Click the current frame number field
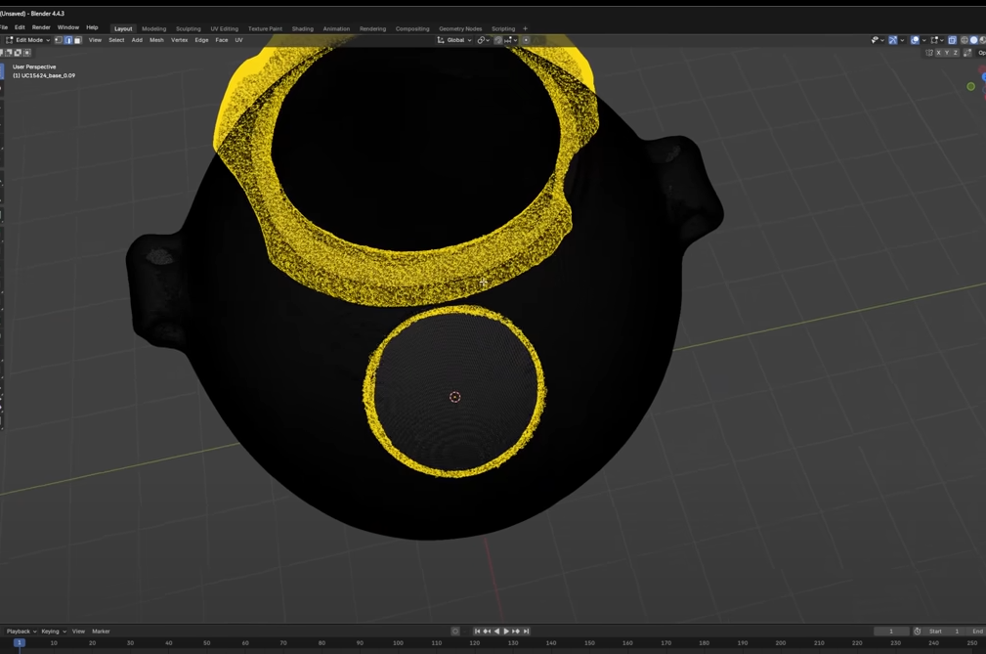 click(891, 632)
